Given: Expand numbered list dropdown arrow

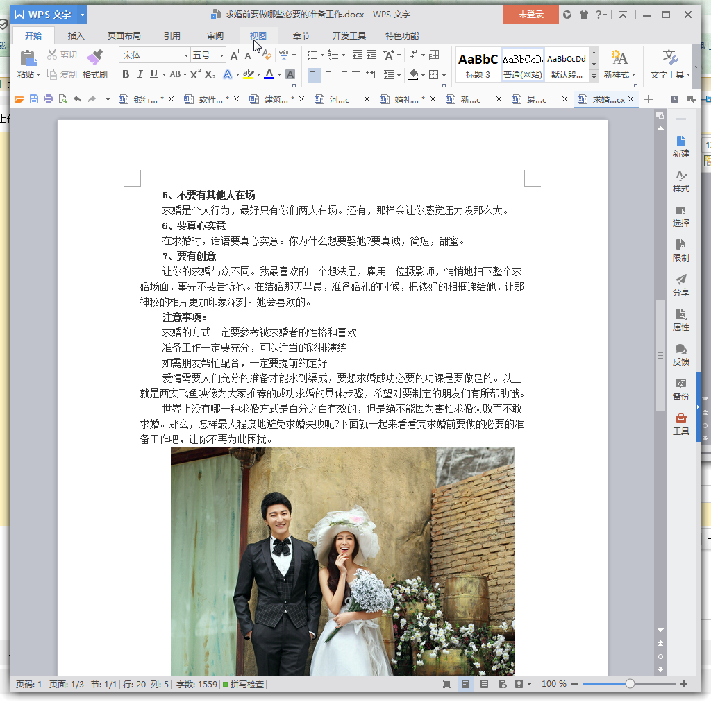Looking at the screenshot, I should [x=343, y=55].
